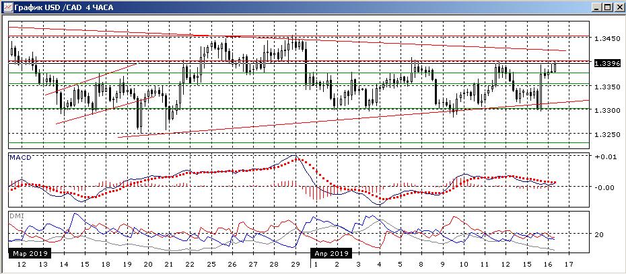Select the Мар 2019 month marker
The height and width of the screenshot is (274, 626).
[x=29, y=254]
